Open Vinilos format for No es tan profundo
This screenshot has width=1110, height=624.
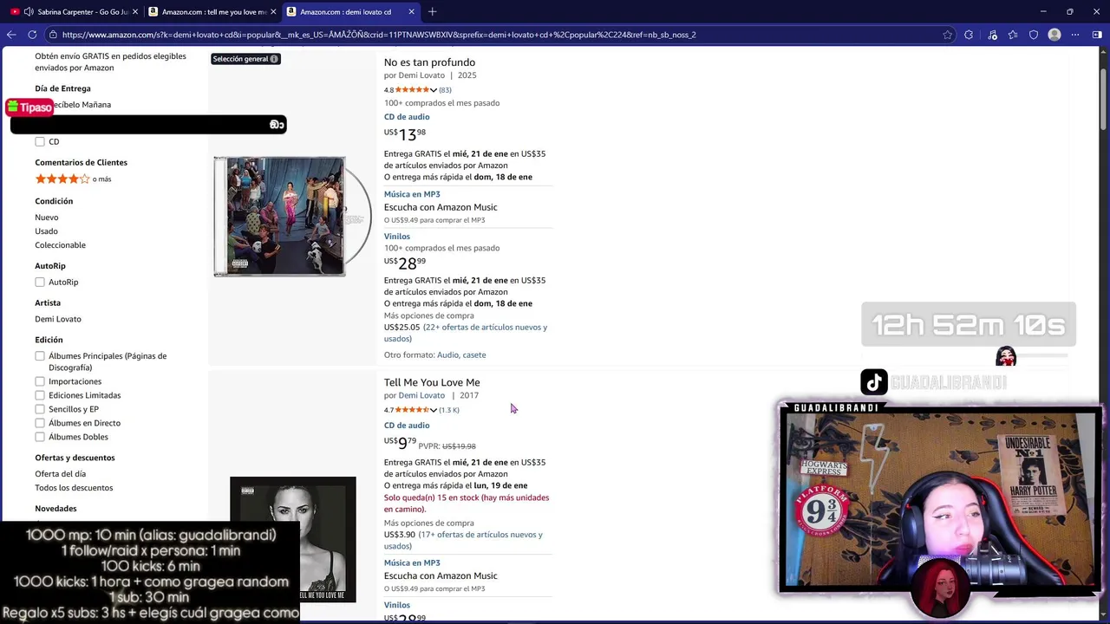(x=397, y=237)
